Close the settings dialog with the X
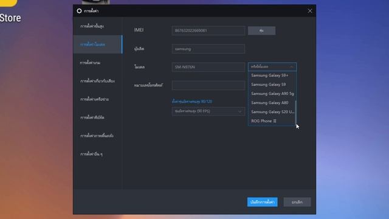 tap(310, 11)
